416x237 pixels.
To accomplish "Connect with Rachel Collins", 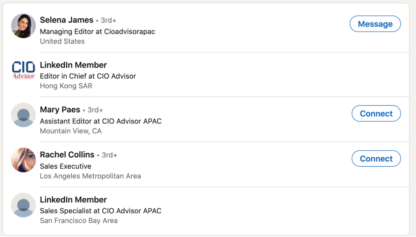I will pos(376,159).
